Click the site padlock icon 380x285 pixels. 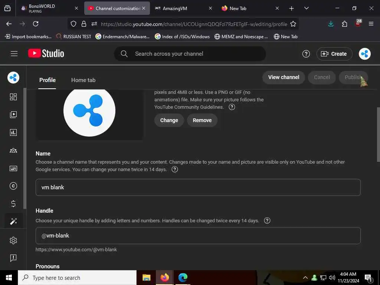pyautogui.click(x=84, y=24)
